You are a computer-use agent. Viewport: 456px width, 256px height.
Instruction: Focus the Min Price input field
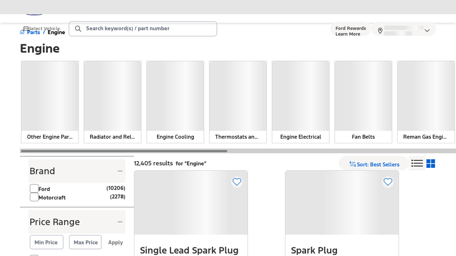coord(46,242)
